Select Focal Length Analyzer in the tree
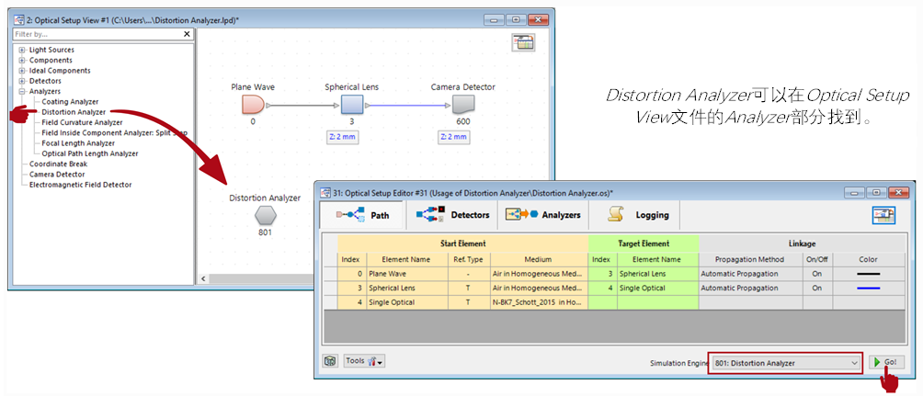This screenshot has height=396, width=923. point(78,143)
